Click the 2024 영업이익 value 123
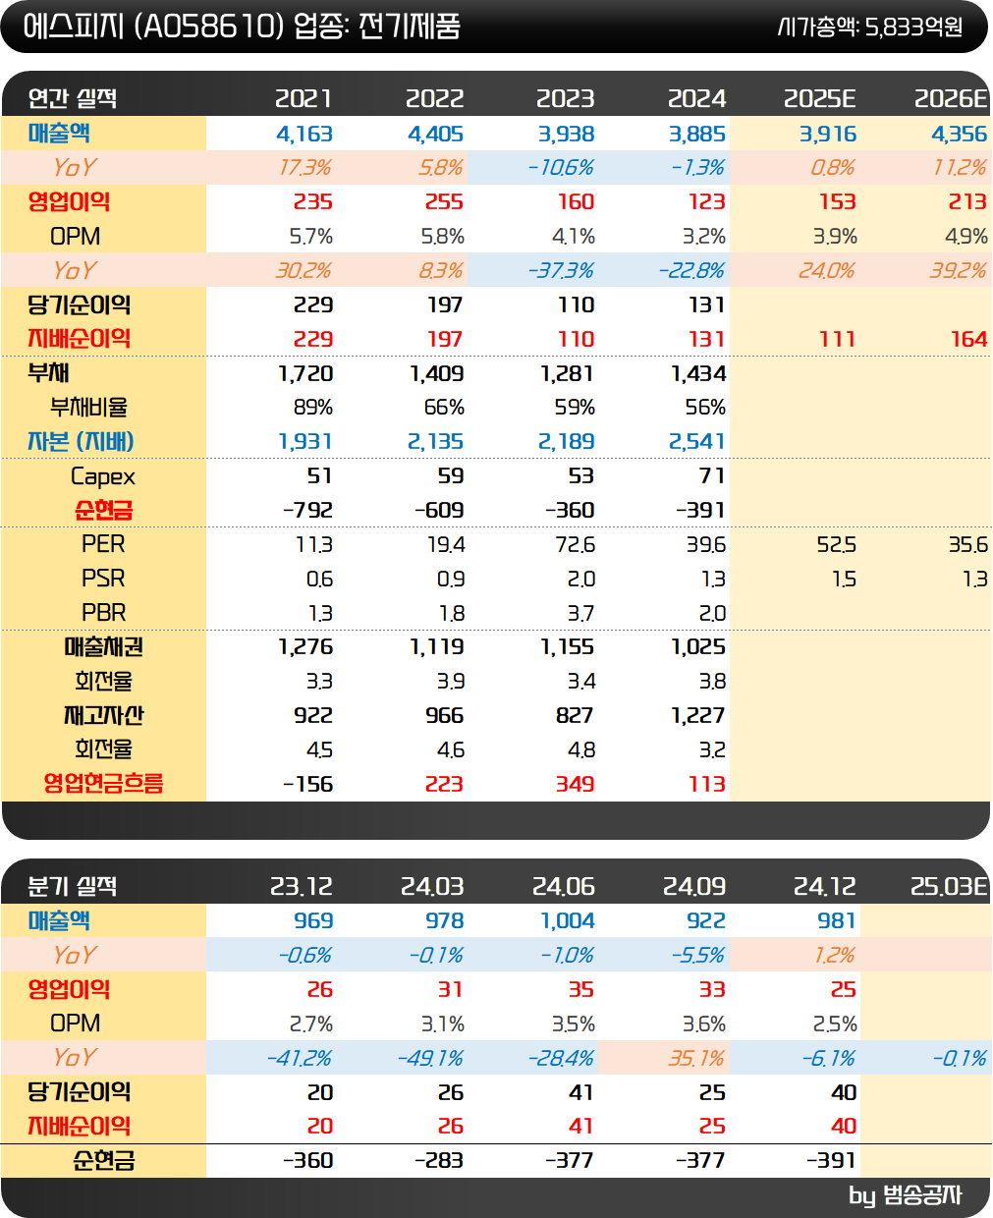 [706, 201]
